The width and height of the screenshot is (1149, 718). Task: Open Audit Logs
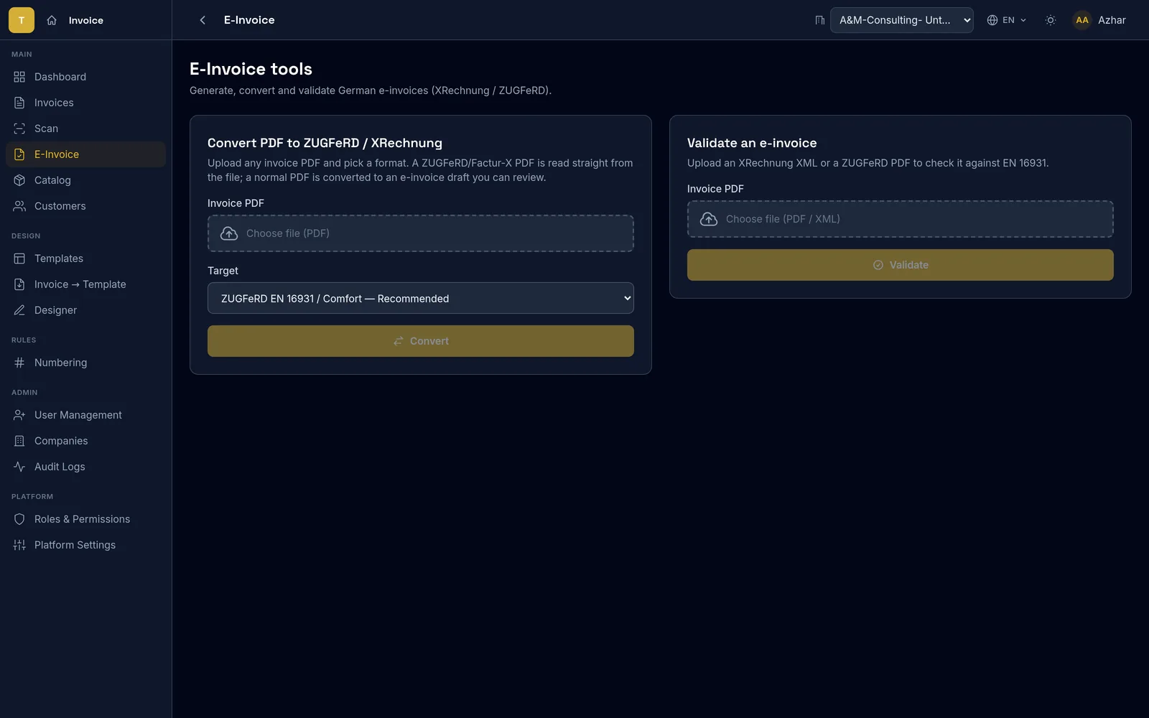(x=85, y=467)
